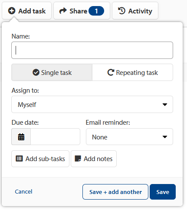
Task: Open the Assign to dropdown
Action: click(92, 104)
